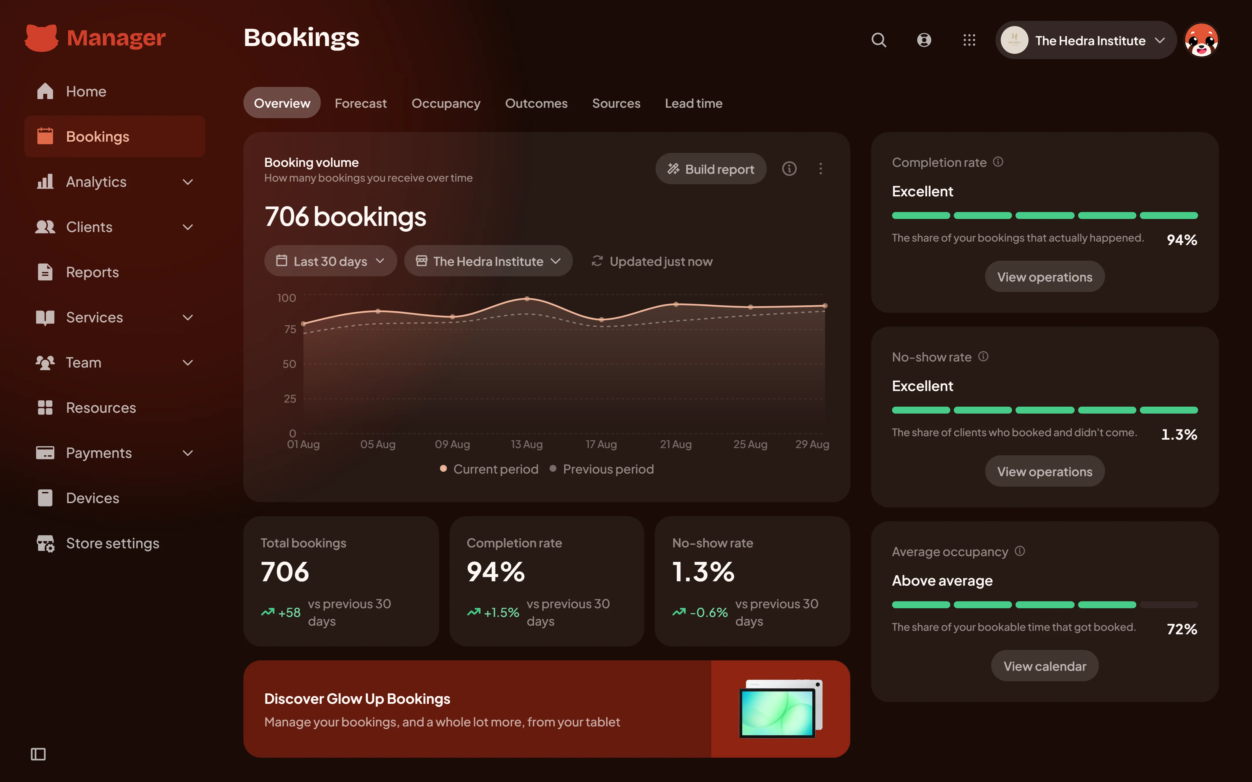Open the Last 30 days dropdown
1252x782 pixels.
331,261
